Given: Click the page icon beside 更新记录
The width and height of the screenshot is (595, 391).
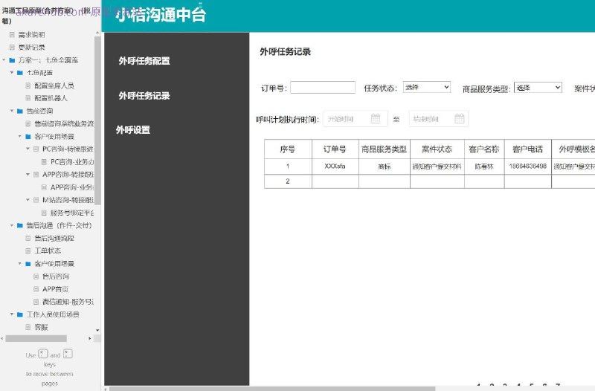Looking at the screenshot, I should [12, 48].
